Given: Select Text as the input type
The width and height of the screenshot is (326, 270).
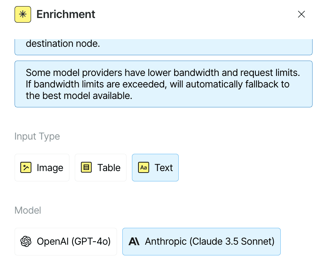Looking at the screenshot, I should click(x=155, y=168).
